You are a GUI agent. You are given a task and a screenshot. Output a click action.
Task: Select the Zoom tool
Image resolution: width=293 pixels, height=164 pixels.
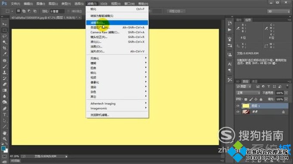pos(4,139)
